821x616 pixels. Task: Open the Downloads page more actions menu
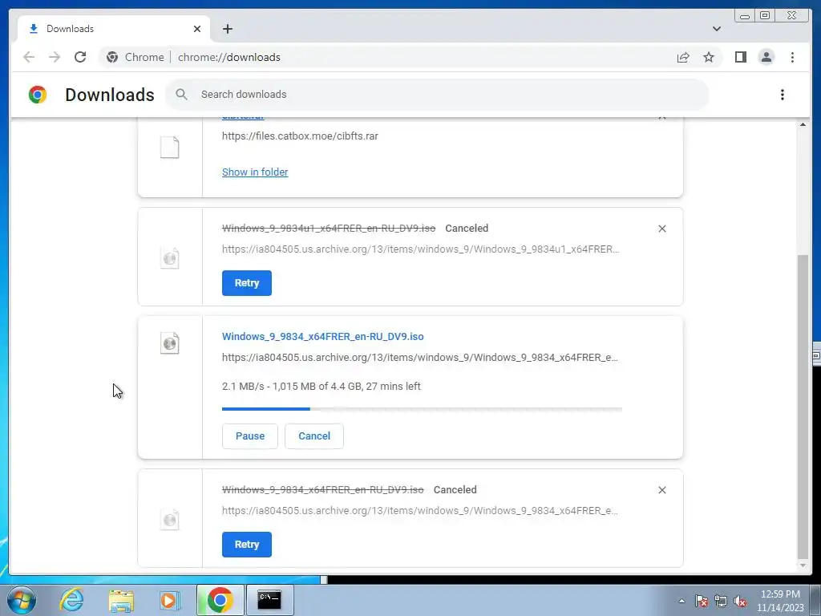(x=783, y=95)
